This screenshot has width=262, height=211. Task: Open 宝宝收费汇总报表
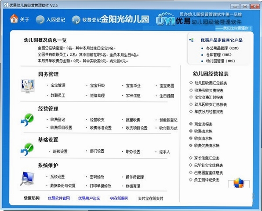[209, 97]
